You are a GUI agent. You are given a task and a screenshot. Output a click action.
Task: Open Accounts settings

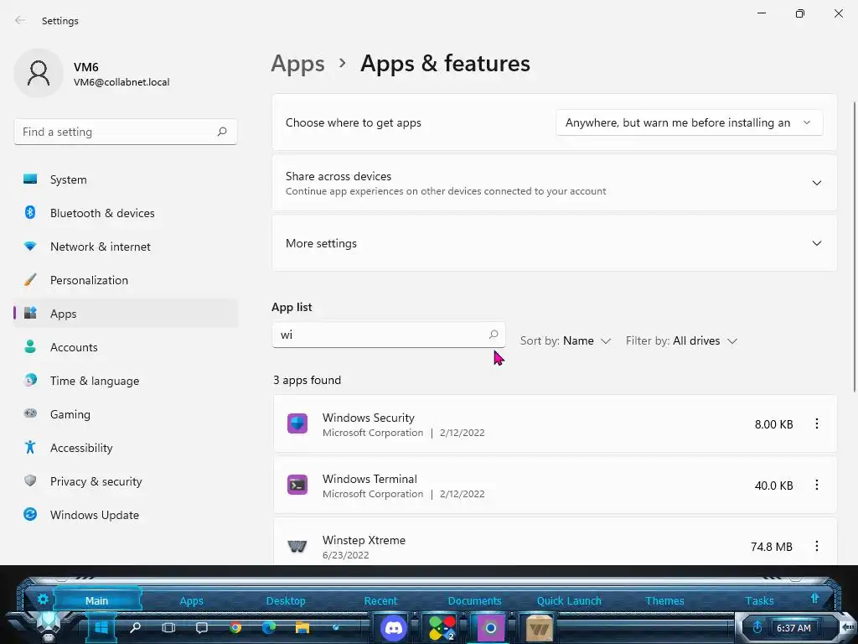coord(126,347)
